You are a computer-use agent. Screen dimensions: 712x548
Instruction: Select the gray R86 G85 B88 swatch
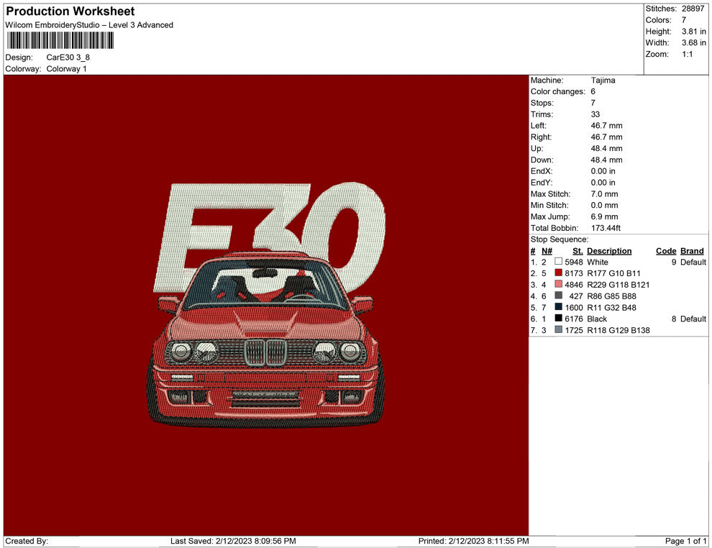tap(558, 296)
